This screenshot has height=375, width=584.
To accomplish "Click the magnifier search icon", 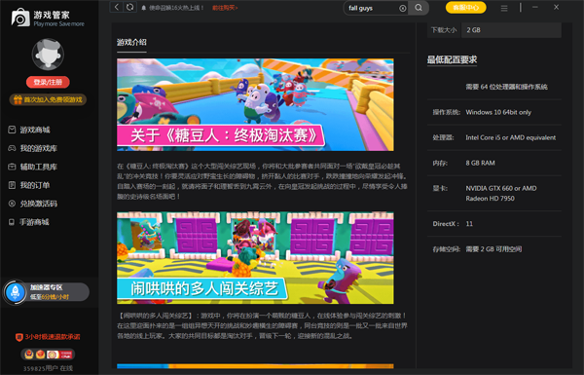I will click(419, 8).
